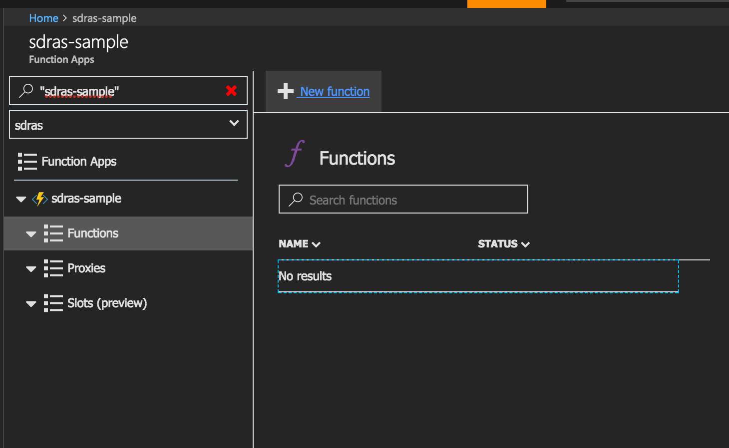This screenshot has width=729, height=448.
Task: Sort by STATUS column chevron
Action: coord(525,244)
